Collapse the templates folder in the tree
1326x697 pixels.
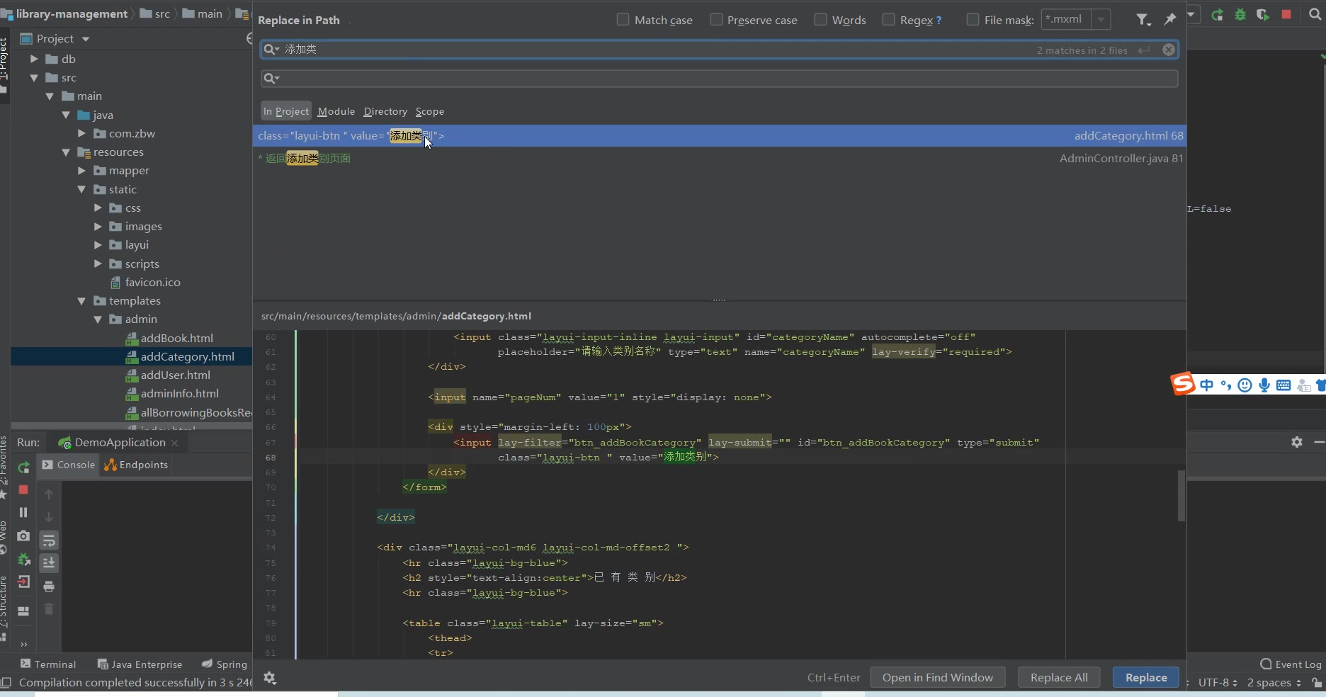pyautogui.click(x=82, y=301)
